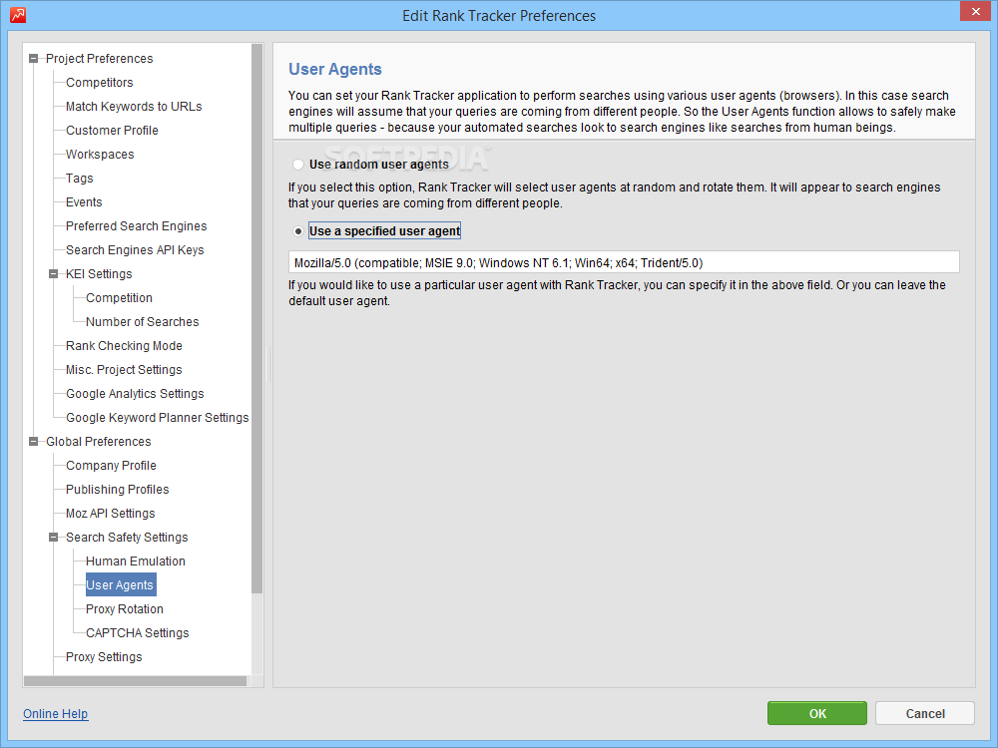Close the Edit Rank Tracker Preferences dialog
Viewport: 998px width, 748px height.
976,11
